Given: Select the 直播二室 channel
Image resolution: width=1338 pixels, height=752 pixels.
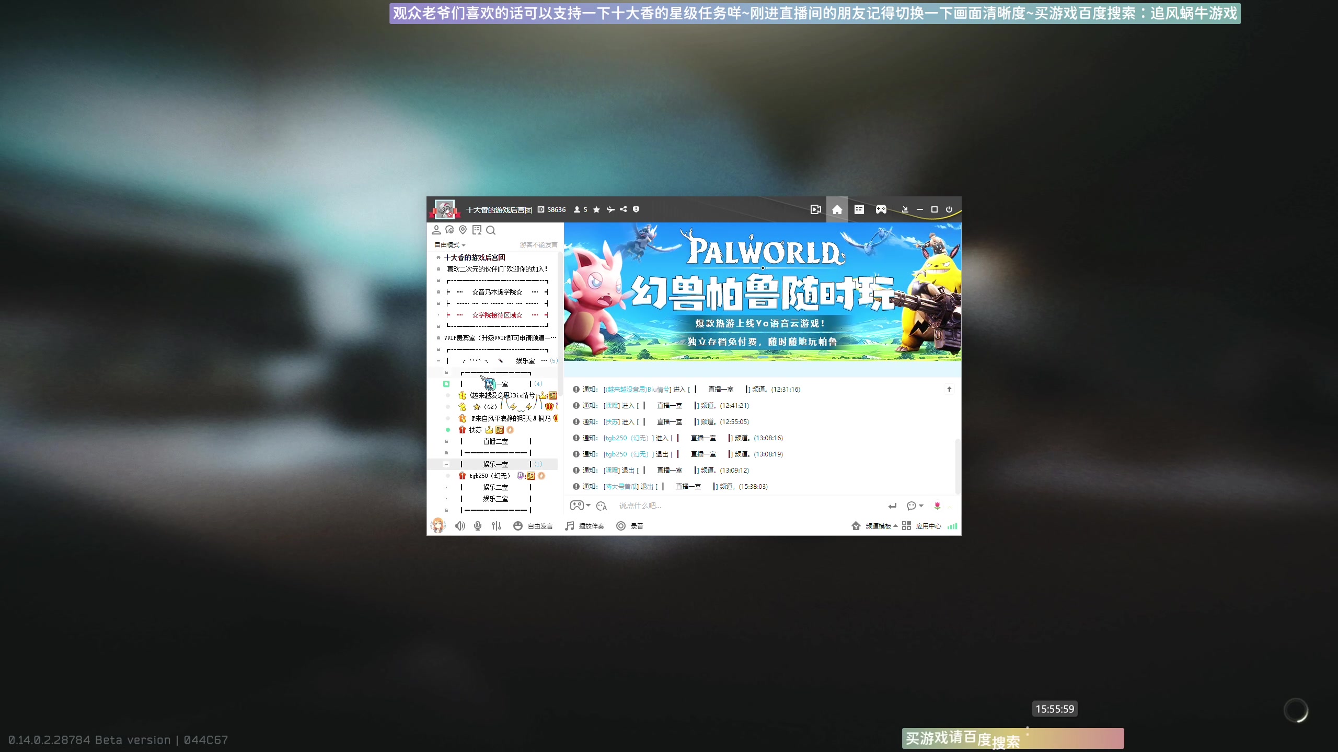Looking at the screenshot, I should tap(495, 441).
